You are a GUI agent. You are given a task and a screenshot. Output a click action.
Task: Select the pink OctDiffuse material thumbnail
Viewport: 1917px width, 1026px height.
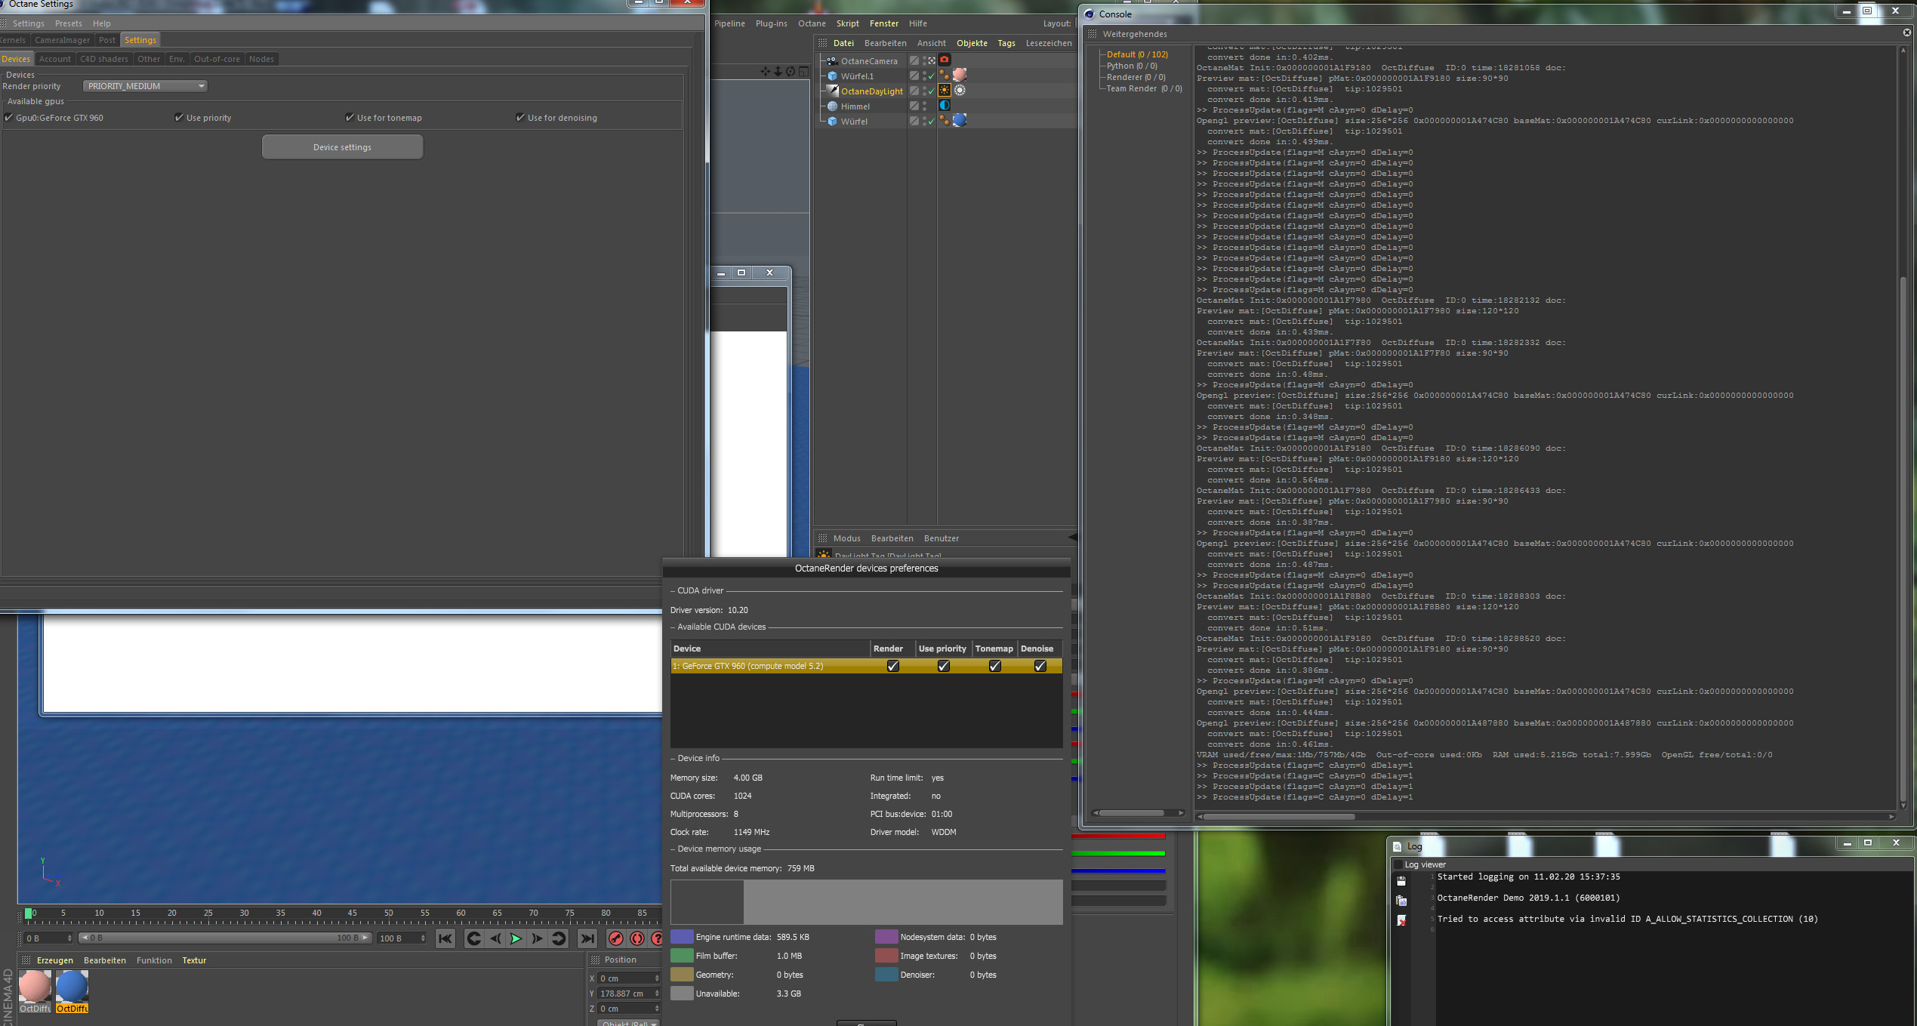pyautogui.click(x=35, y=987)
